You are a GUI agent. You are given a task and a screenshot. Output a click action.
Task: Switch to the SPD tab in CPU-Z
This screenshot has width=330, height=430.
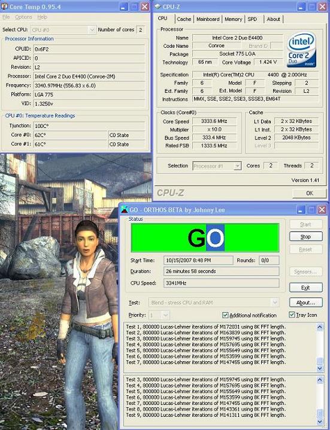(252, 19)
